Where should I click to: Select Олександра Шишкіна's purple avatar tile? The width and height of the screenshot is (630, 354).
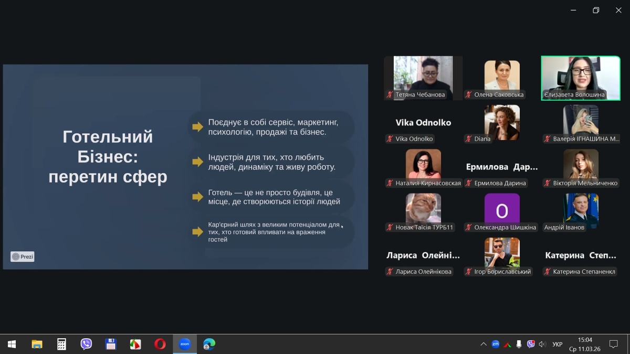502,211
